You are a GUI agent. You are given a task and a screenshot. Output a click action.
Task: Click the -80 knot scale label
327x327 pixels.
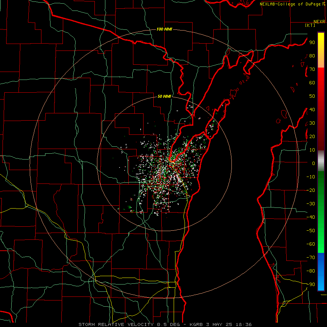[311, 271]
